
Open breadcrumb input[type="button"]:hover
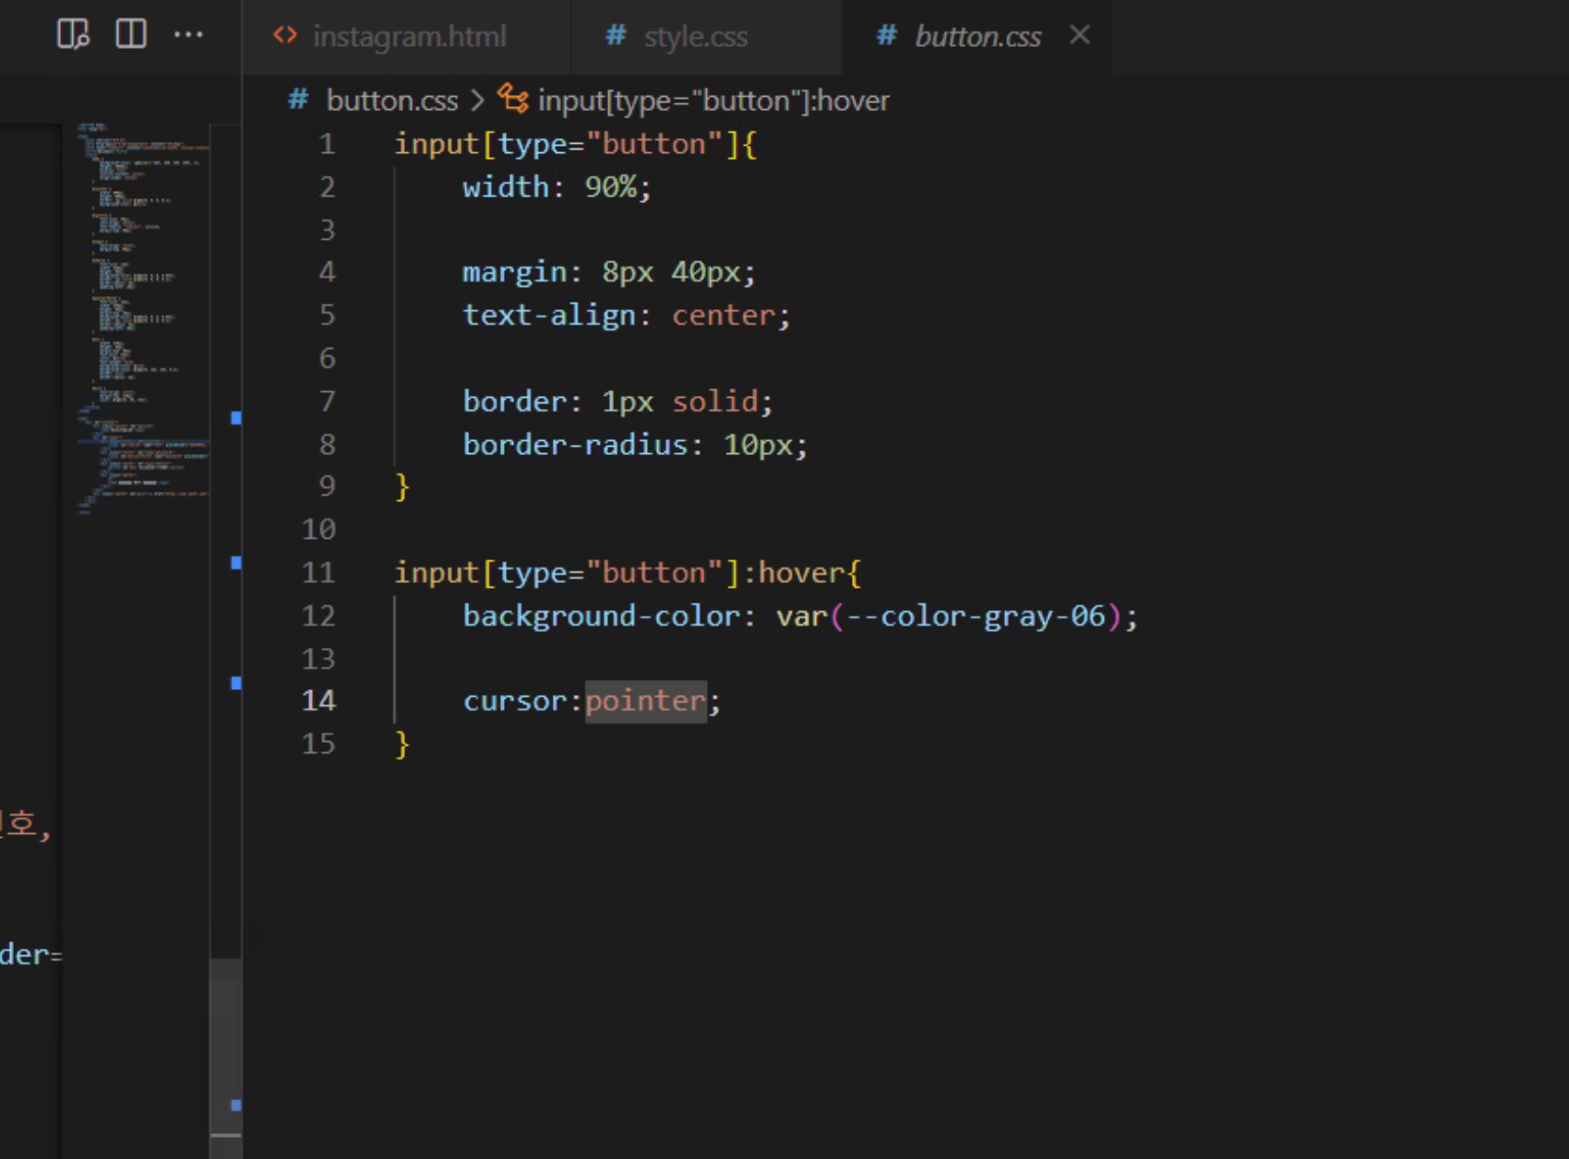click(713, 101)
